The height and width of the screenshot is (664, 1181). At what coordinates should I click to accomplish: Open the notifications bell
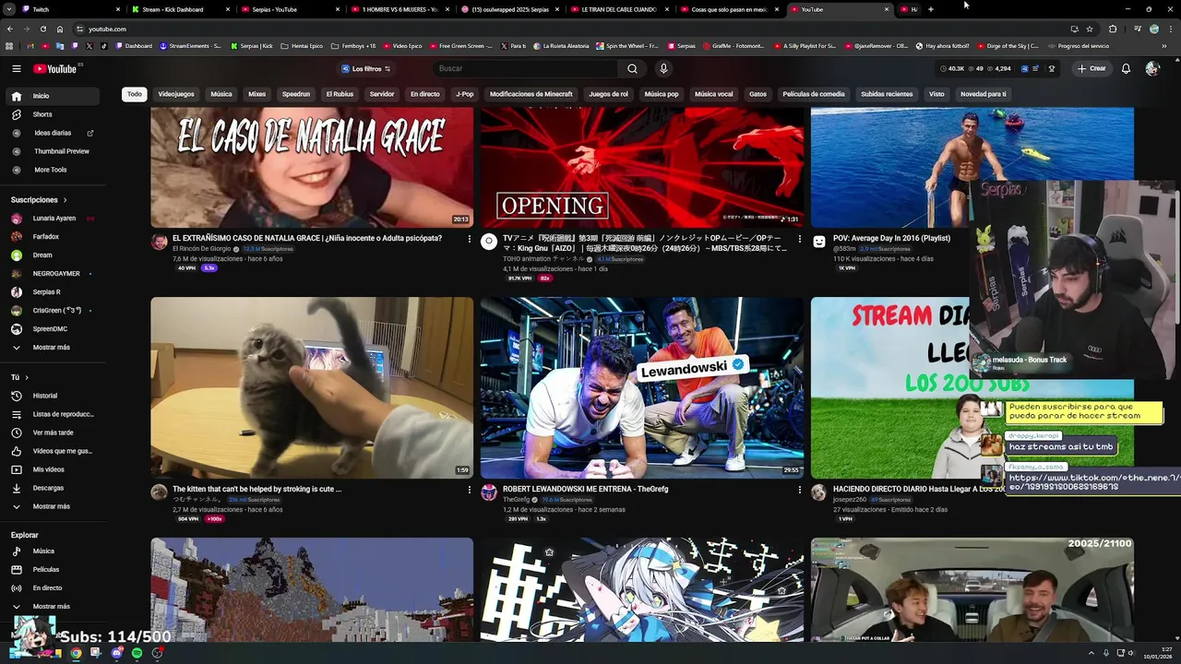coord(1126,68)
